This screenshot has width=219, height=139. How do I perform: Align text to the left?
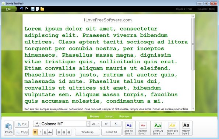(59, 132)
